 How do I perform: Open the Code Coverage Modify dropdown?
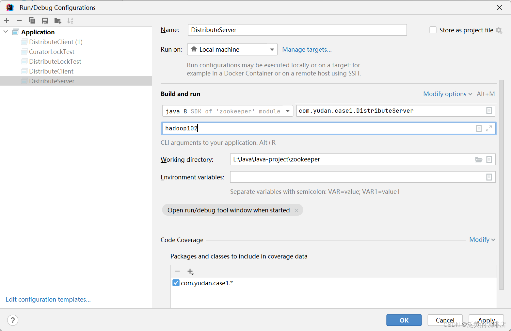pyautogui.click(x=482, y=240)
